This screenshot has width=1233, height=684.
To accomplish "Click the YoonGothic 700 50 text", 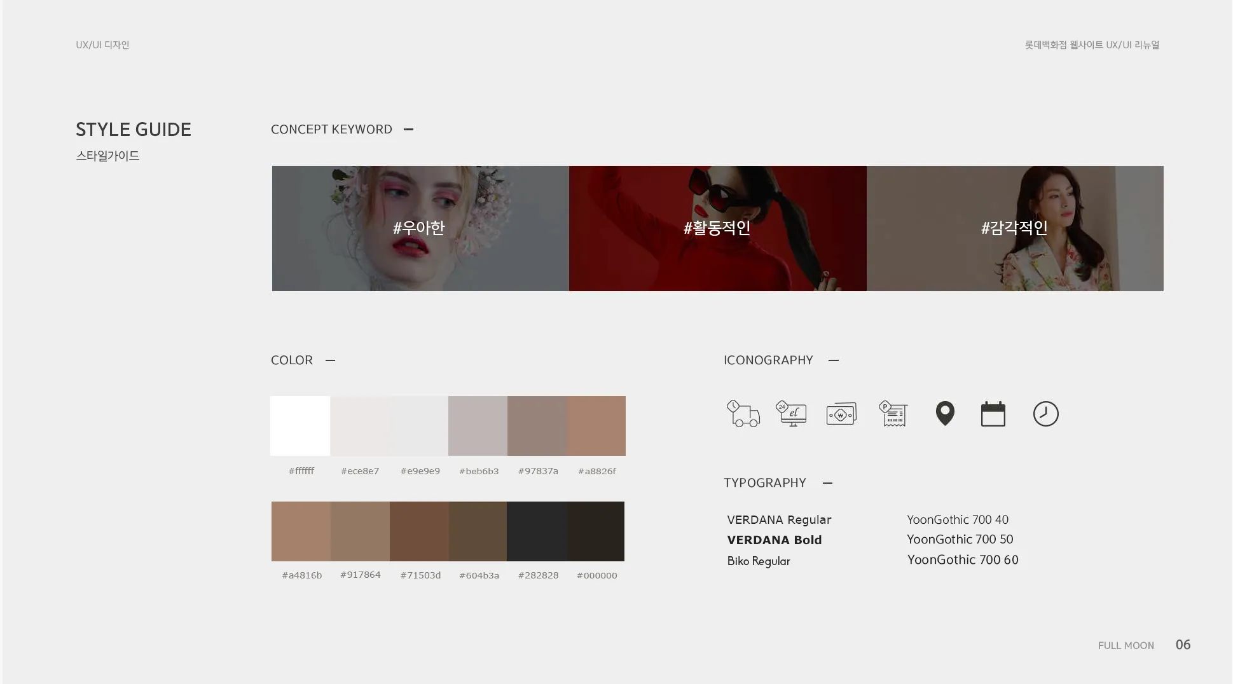I will point(960,539).
